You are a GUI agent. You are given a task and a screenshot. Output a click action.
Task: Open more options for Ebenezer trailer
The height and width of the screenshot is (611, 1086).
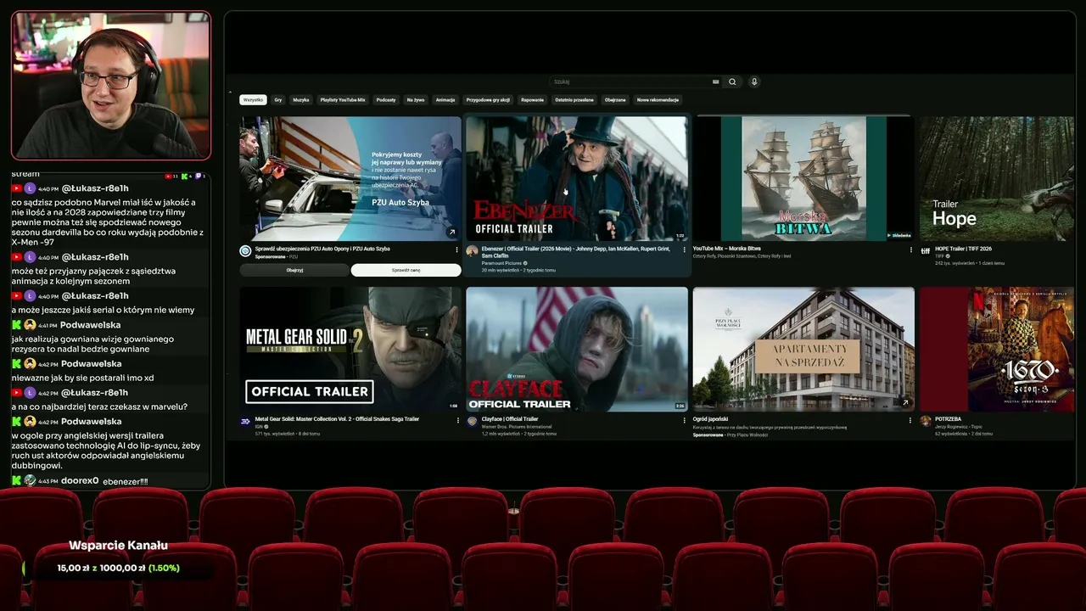point(684,249)
